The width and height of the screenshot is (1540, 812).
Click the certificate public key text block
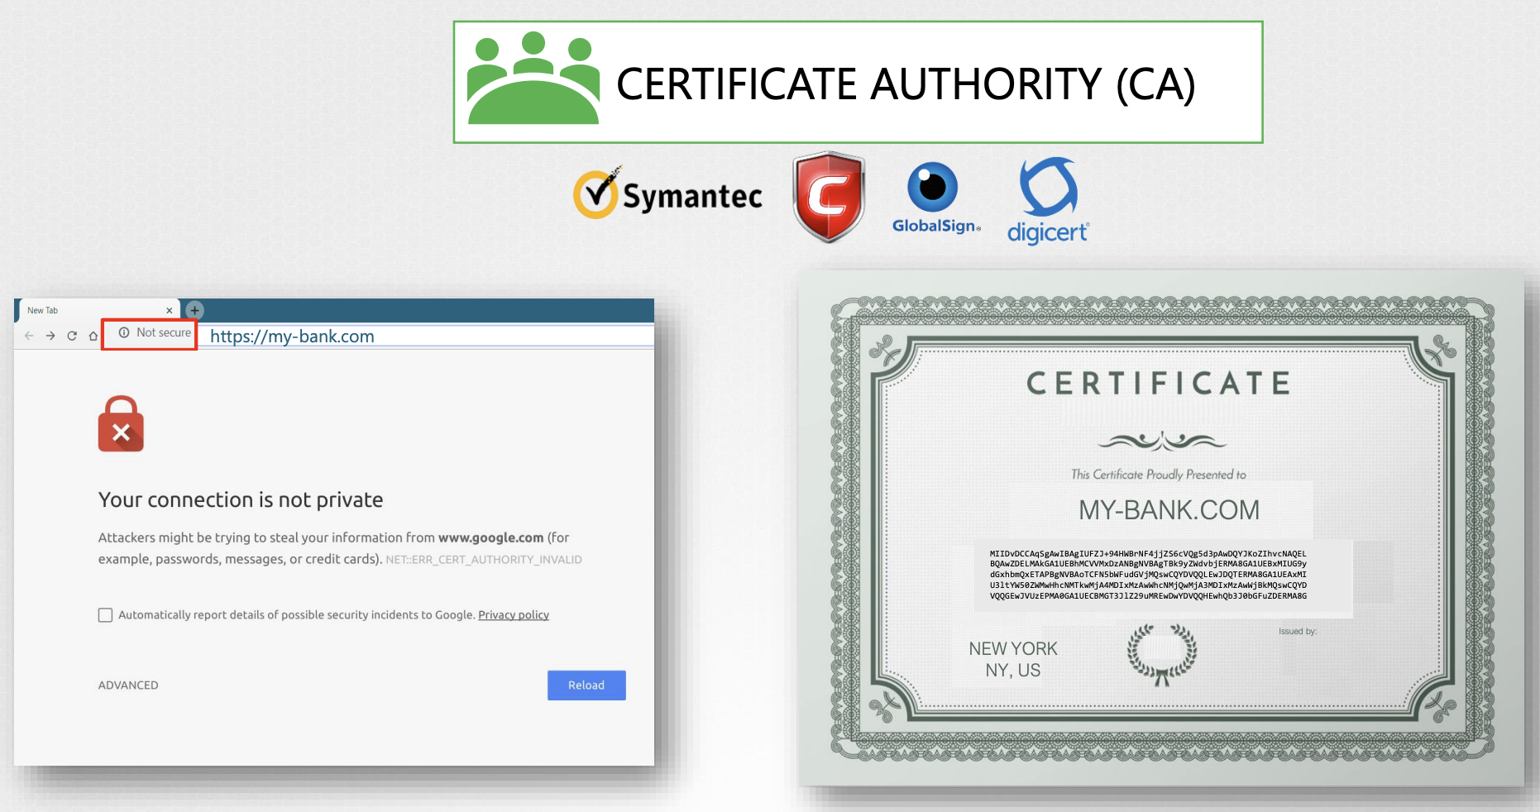pos(1148,575)
